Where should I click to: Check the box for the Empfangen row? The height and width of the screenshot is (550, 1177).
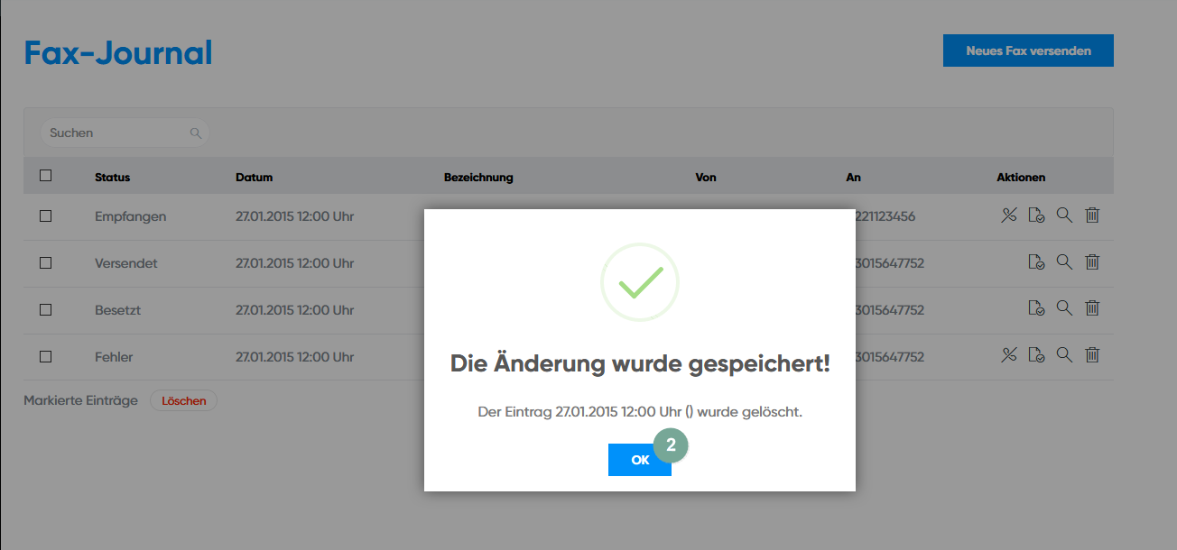(x=46, y=216)
